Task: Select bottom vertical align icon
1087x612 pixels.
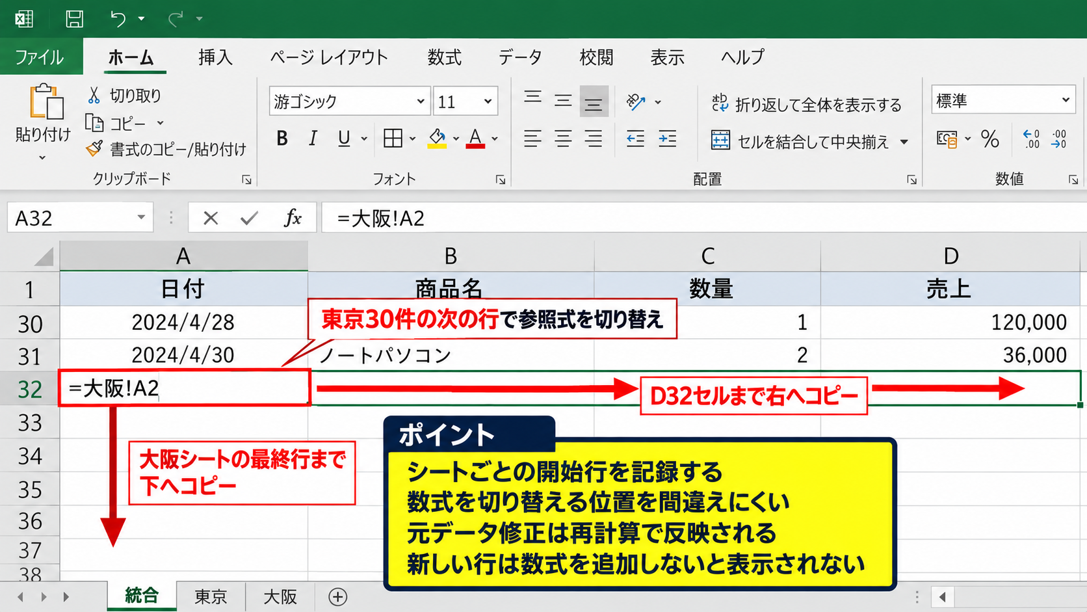Action: (x=594, y=101)
